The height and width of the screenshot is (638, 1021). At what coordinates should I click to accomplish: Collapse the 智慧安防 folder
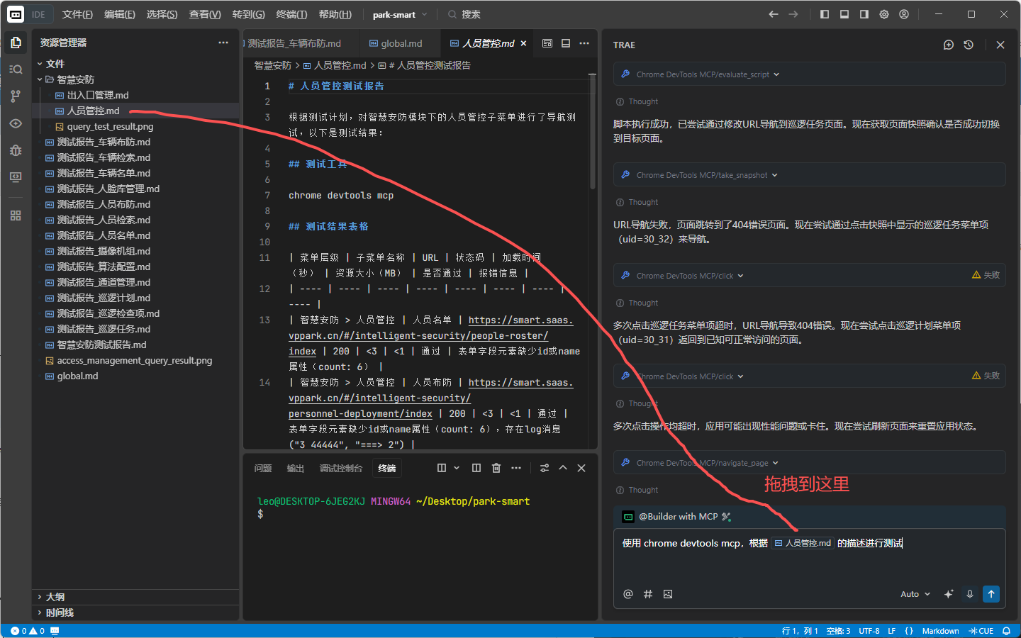75,79
